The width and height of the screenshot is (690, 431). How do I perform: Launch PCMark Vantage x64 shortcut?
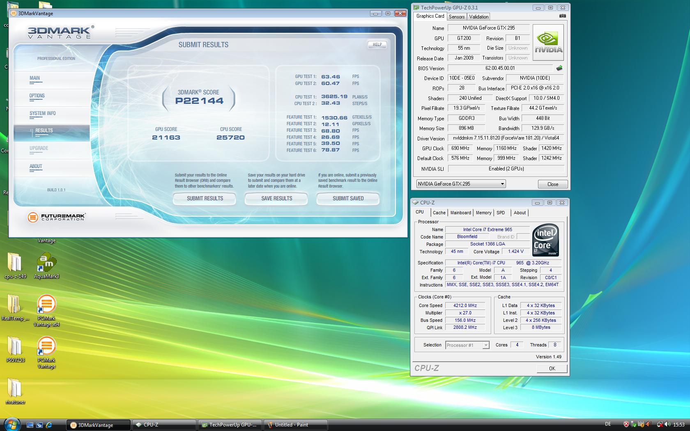(46, 311)
